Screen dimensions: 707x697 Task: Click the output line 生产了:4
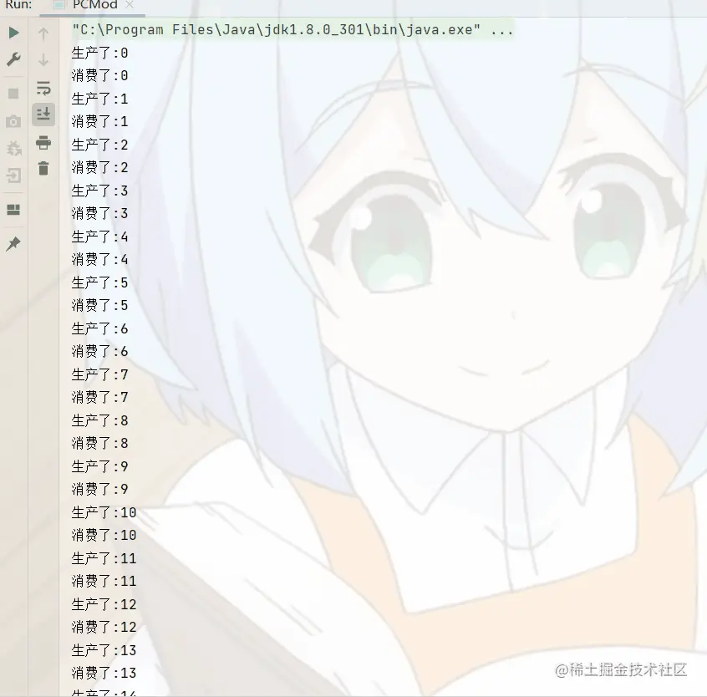point(99,237)
